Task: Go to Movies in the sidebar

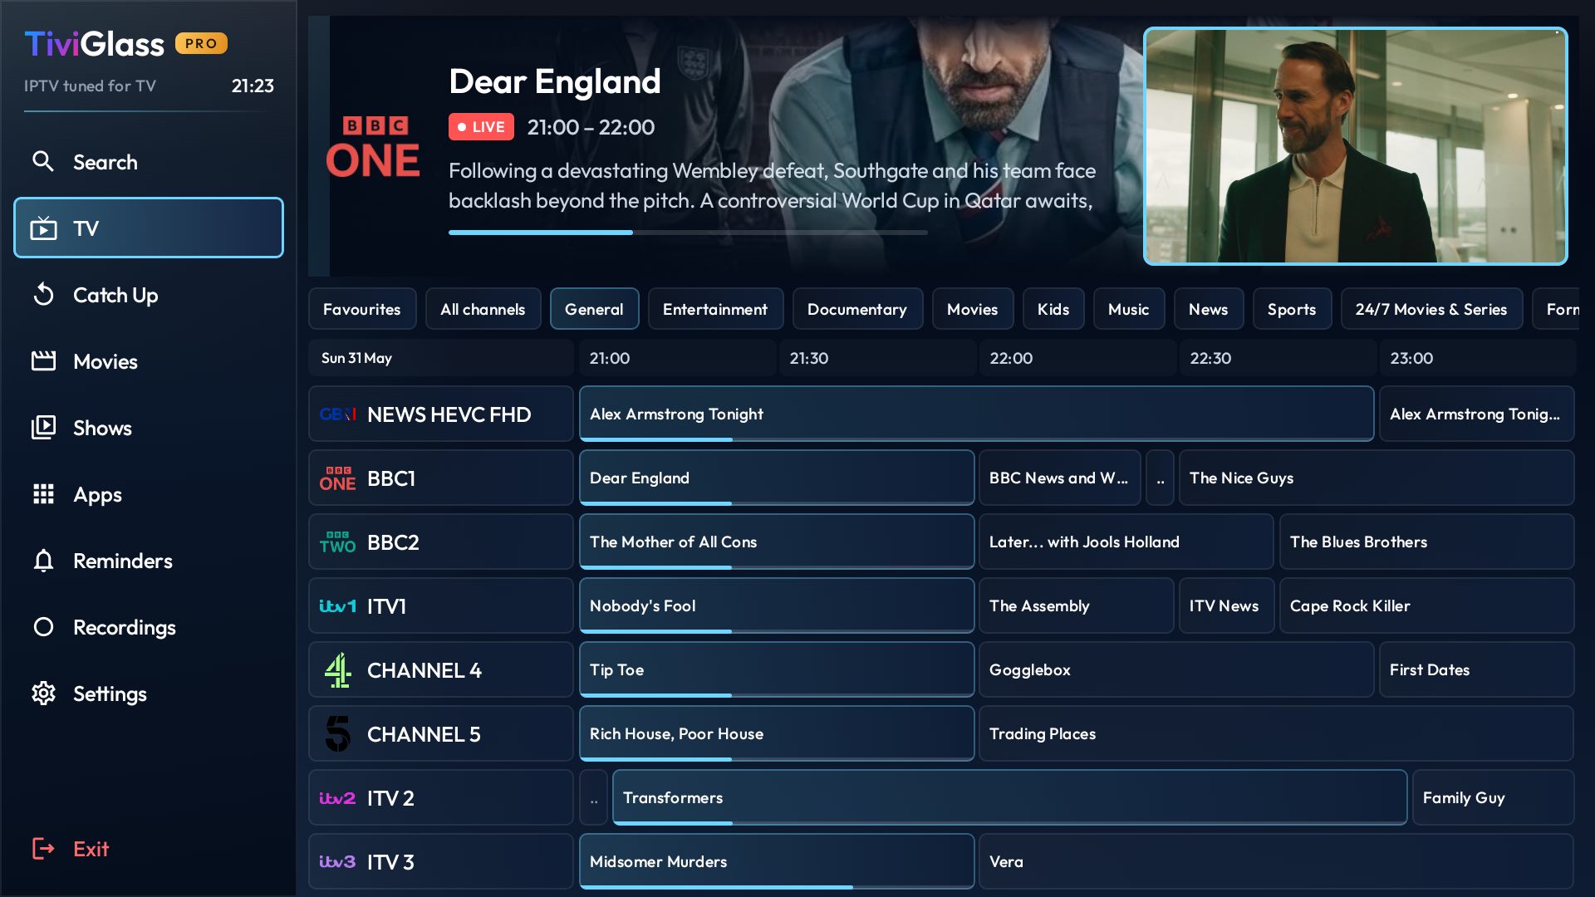Action: pyautogui.click(x=149, y=360)
